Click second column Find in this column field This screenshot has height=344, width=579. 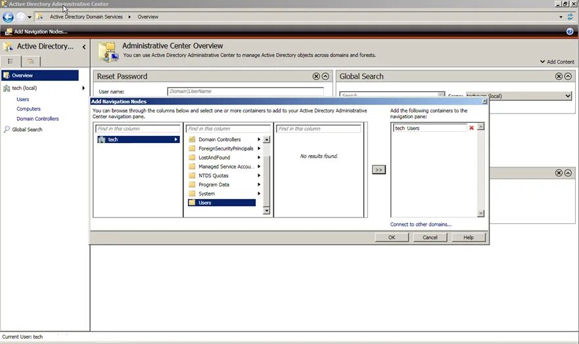point(228,129)
